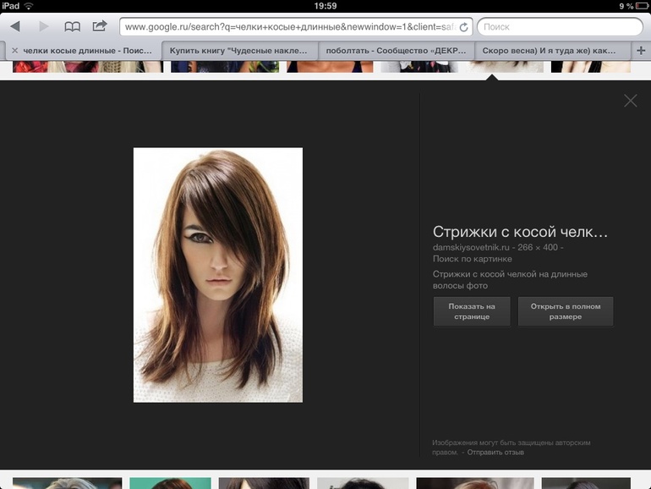Switch to the "Купить книгу" tab

point(238,51)
